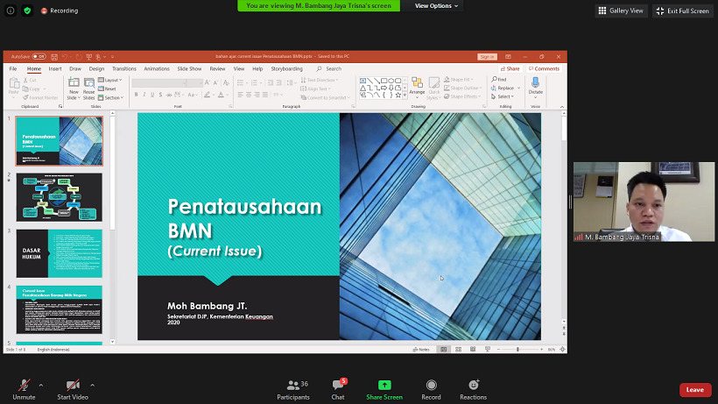
Task: Click the New Slide icon
Action: pyautogui.click(x=74, y=84)
